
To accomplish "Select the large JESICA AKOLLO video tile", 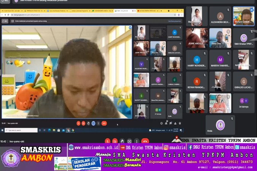I will point(220,103).
